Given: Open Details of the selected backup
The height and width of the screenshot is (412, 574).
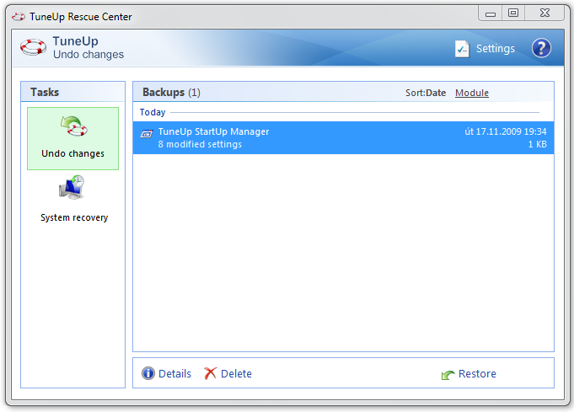Looking at the screenshot, I should point(174,373).
